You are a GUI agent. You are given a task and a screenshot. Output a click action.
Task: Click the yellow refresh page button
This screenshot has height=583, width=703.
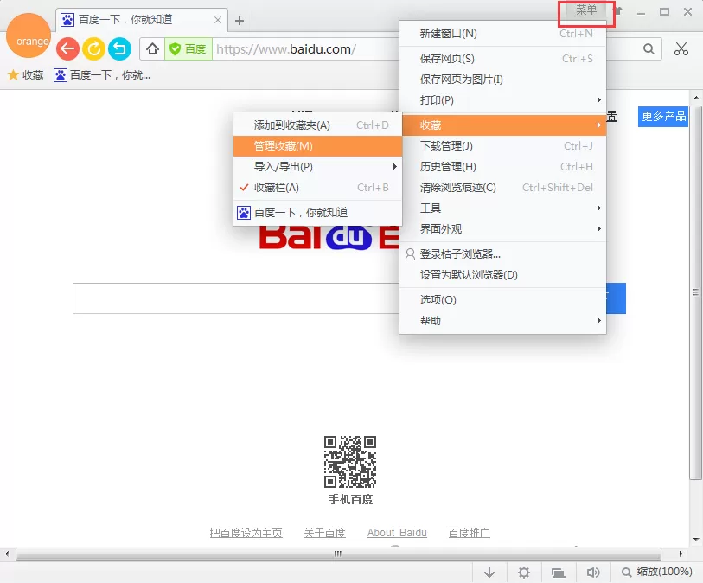(93, 48)
